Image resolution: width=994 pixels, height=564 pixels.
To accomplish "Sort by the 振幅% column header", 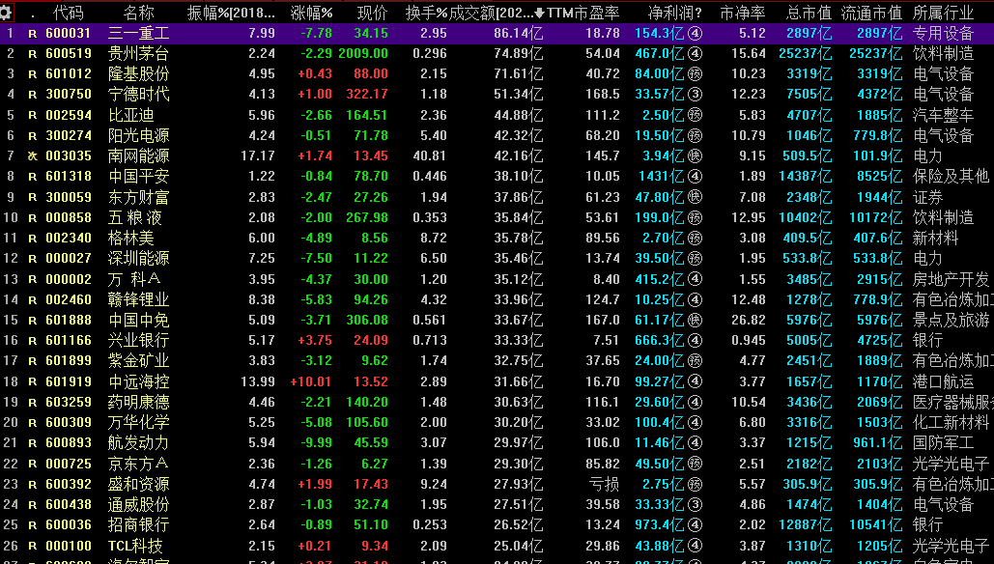I will [232, 13].
